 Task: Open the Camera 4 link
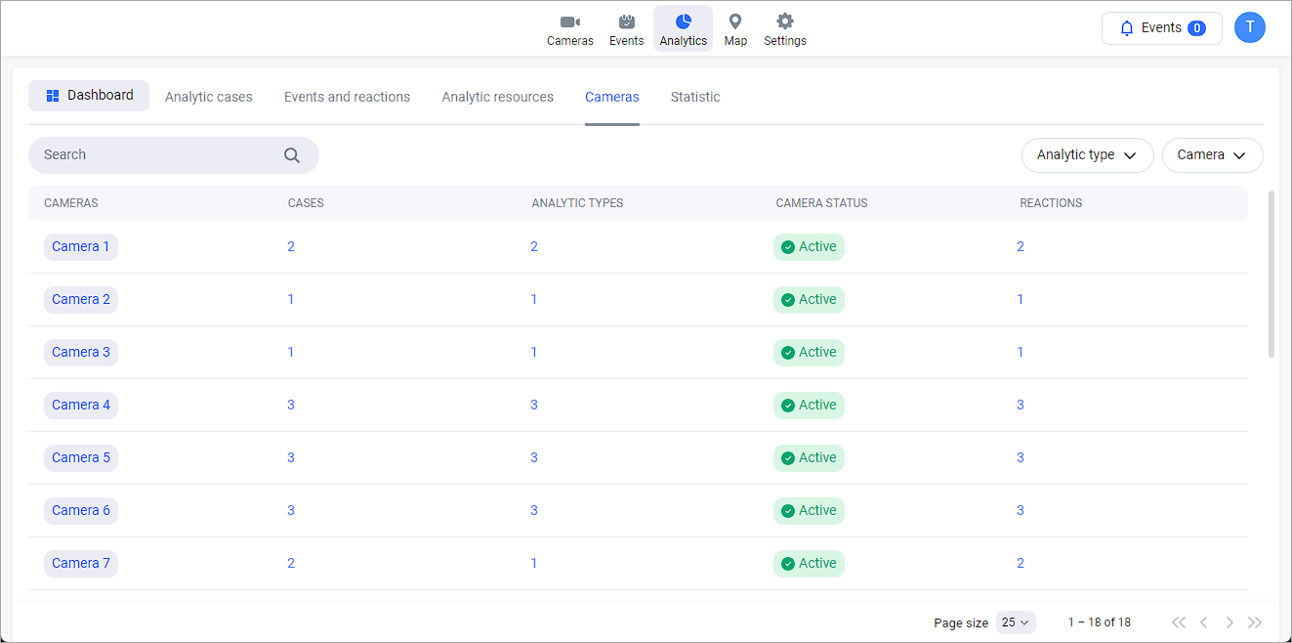(81, 405)
